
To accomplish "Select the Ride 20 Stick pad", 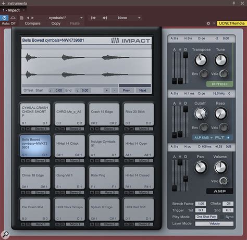I will click(139, 115).
